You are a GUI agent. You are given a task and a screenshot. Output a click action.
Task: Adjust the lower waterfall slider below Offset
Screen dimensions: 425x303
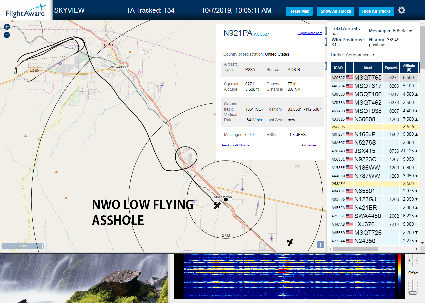point(413,293)
